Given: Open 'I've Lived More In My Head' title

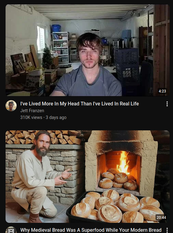Looking at the screenshot, I should tap(79, 104).
